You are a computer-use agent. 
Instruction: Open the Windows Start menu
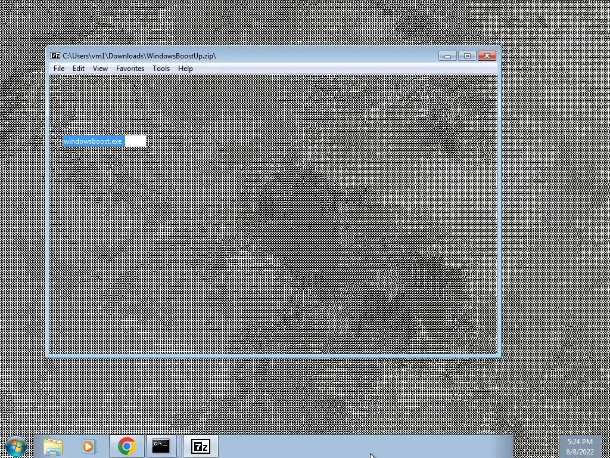(x=16, y=446)
